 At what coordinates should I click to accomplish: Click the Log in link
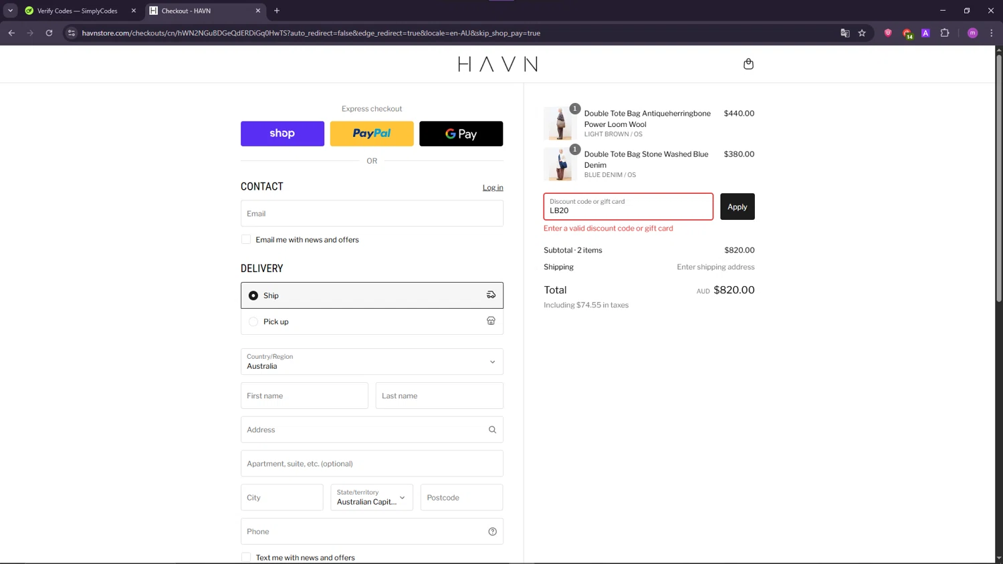coord(493,188)
